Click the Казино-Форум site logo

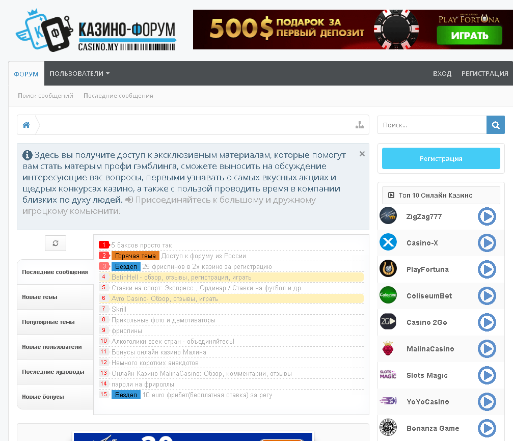tap(96, 31)
